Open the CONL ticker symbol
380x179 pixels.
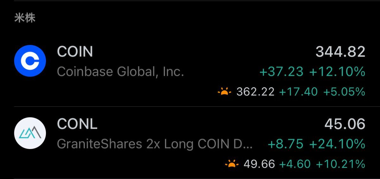point(77,124)
